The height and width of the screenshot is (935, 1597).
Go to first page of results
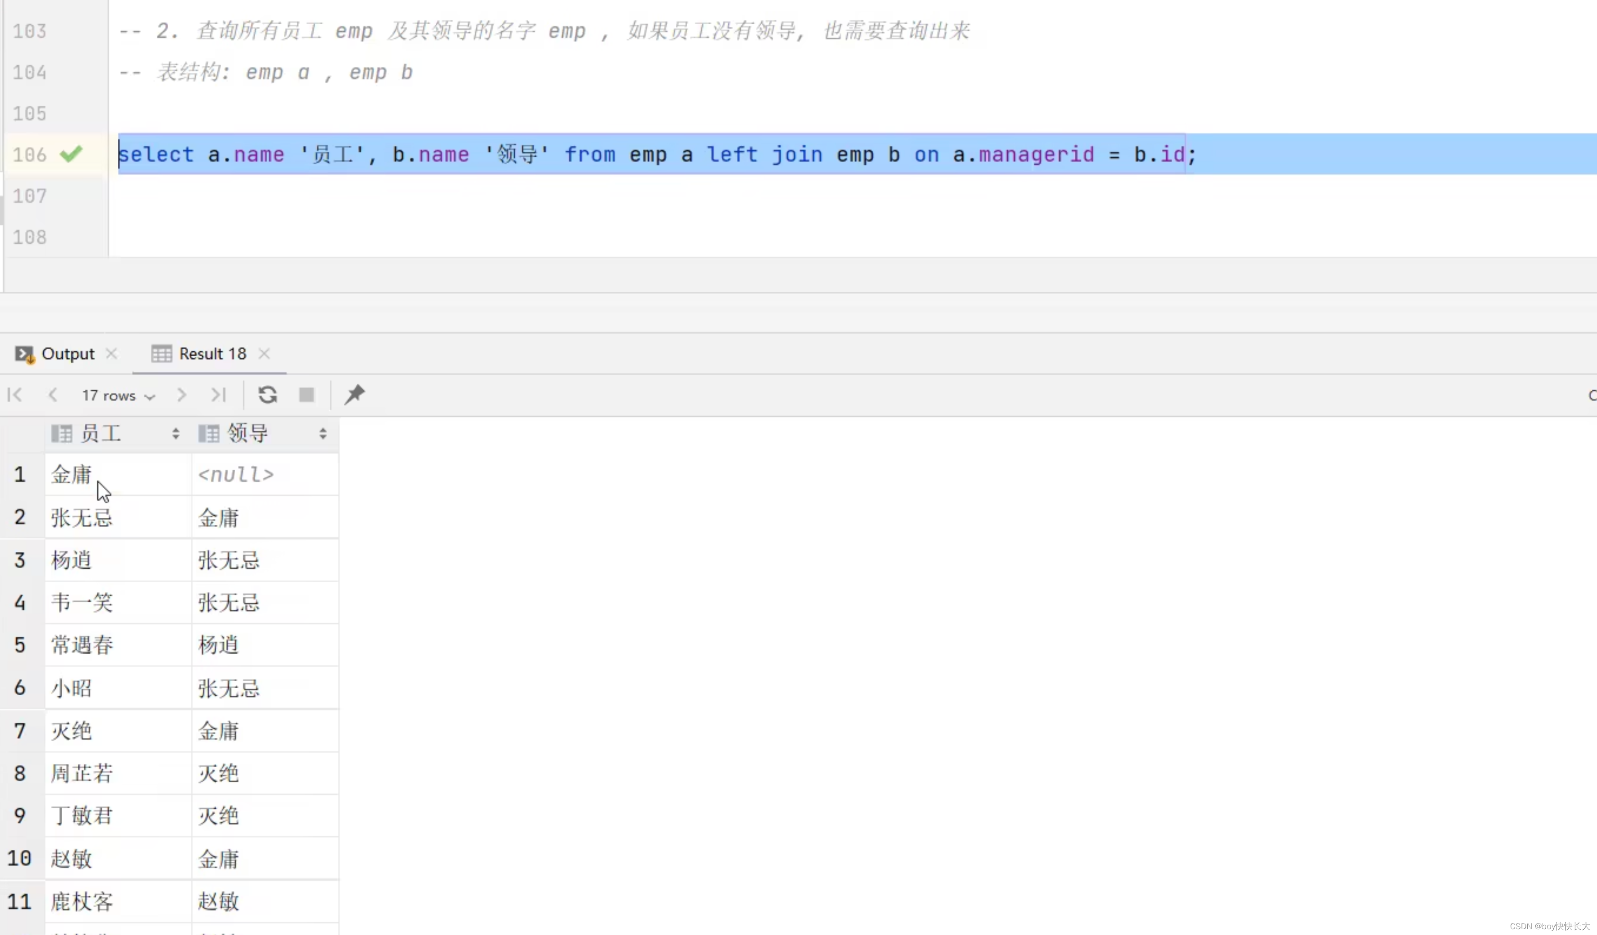[x=15, y=395]
